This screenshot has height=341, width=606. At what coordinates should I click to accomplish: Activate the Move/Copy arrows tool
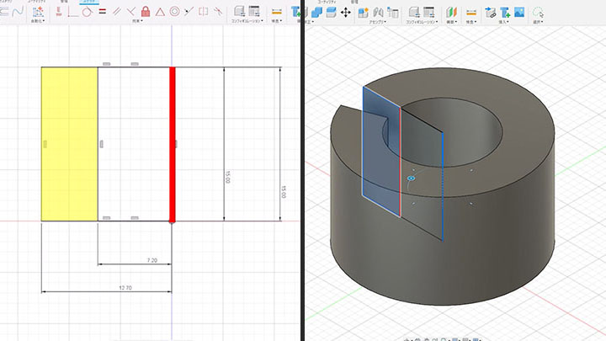point(346,13)
